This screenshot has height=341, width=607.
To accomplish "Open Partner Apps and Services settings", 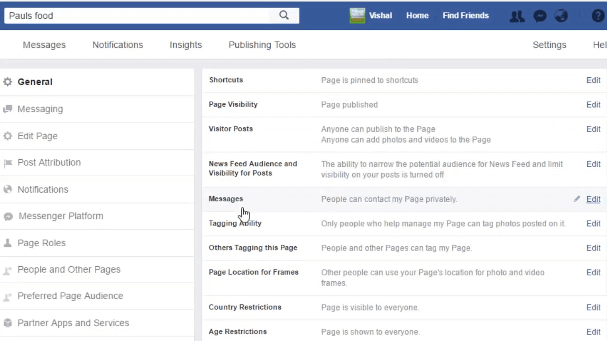I will click(73, 323).
